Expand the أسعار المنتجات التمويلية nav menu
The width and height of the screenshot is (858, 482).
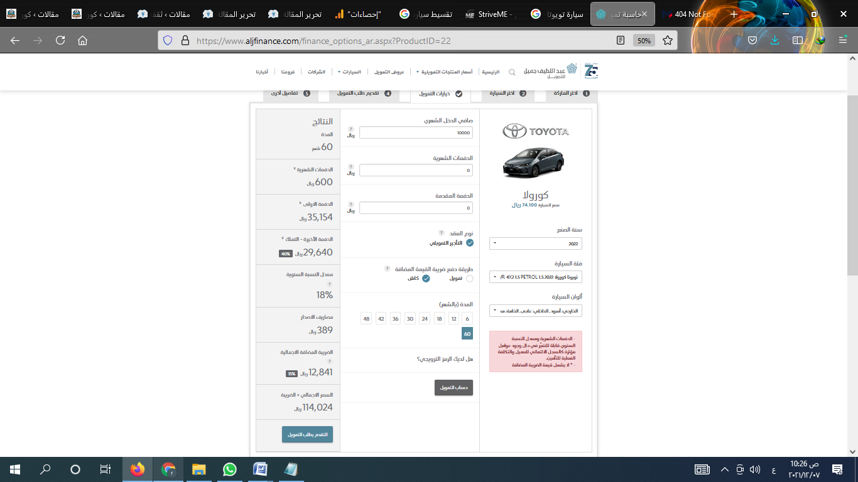[443, 72]
